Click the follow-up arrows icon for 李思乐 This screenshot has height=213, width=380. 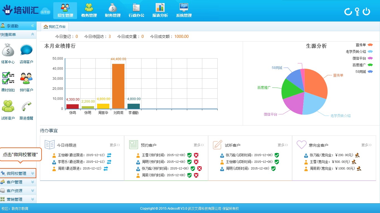point(109,162)
